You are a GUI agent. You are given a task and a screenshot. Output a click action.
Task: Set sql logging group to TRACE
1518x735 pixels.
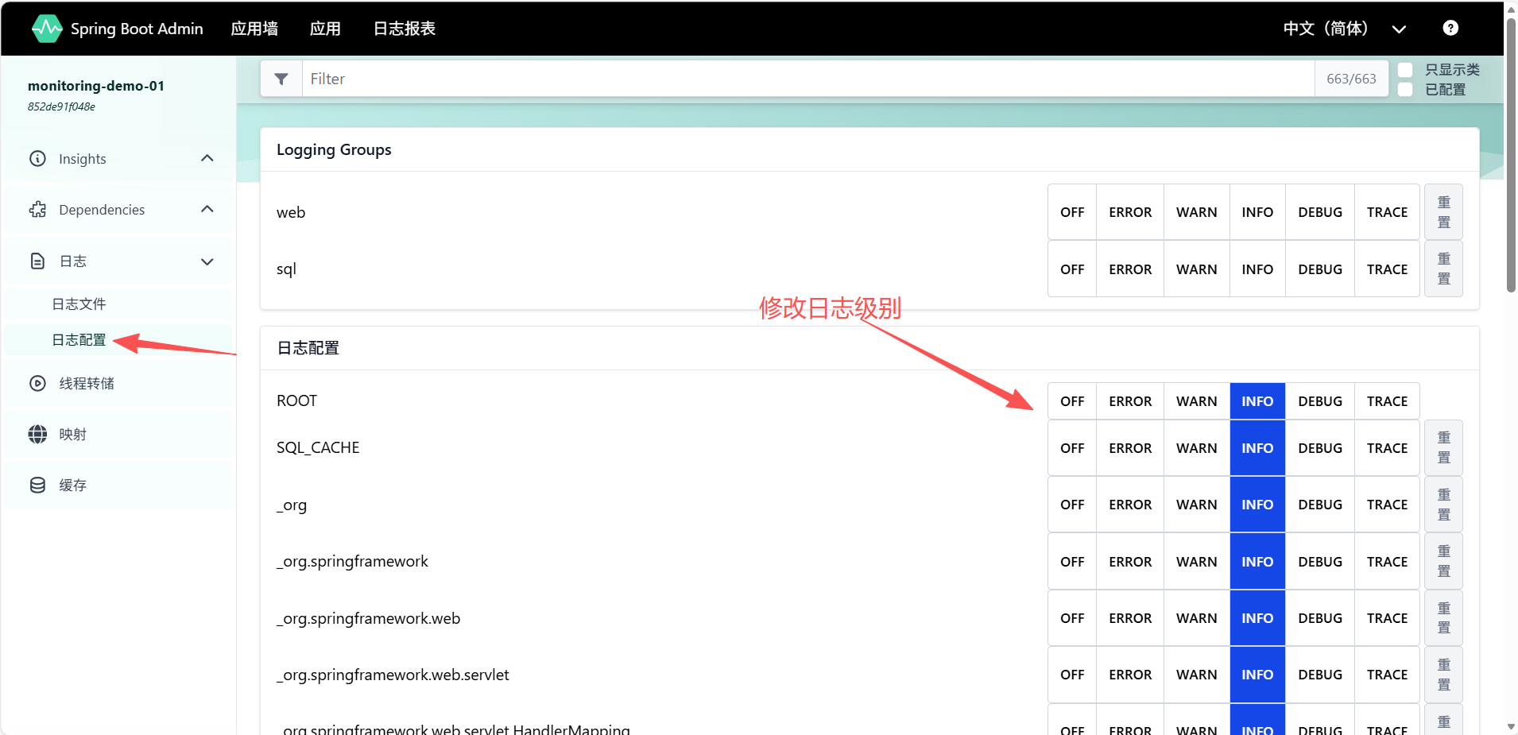[1387, 269]
